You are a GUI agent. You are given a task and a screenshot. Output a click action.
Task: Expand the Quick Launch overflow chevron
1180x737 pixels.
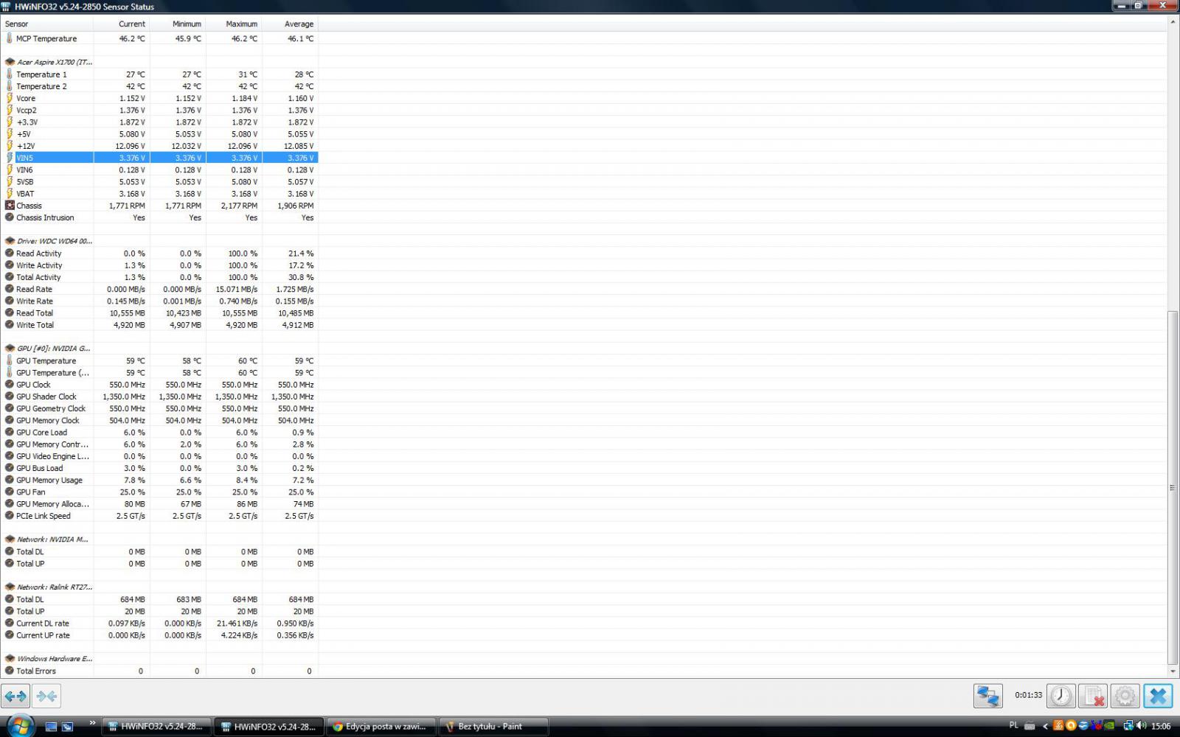tap(92, 723)
